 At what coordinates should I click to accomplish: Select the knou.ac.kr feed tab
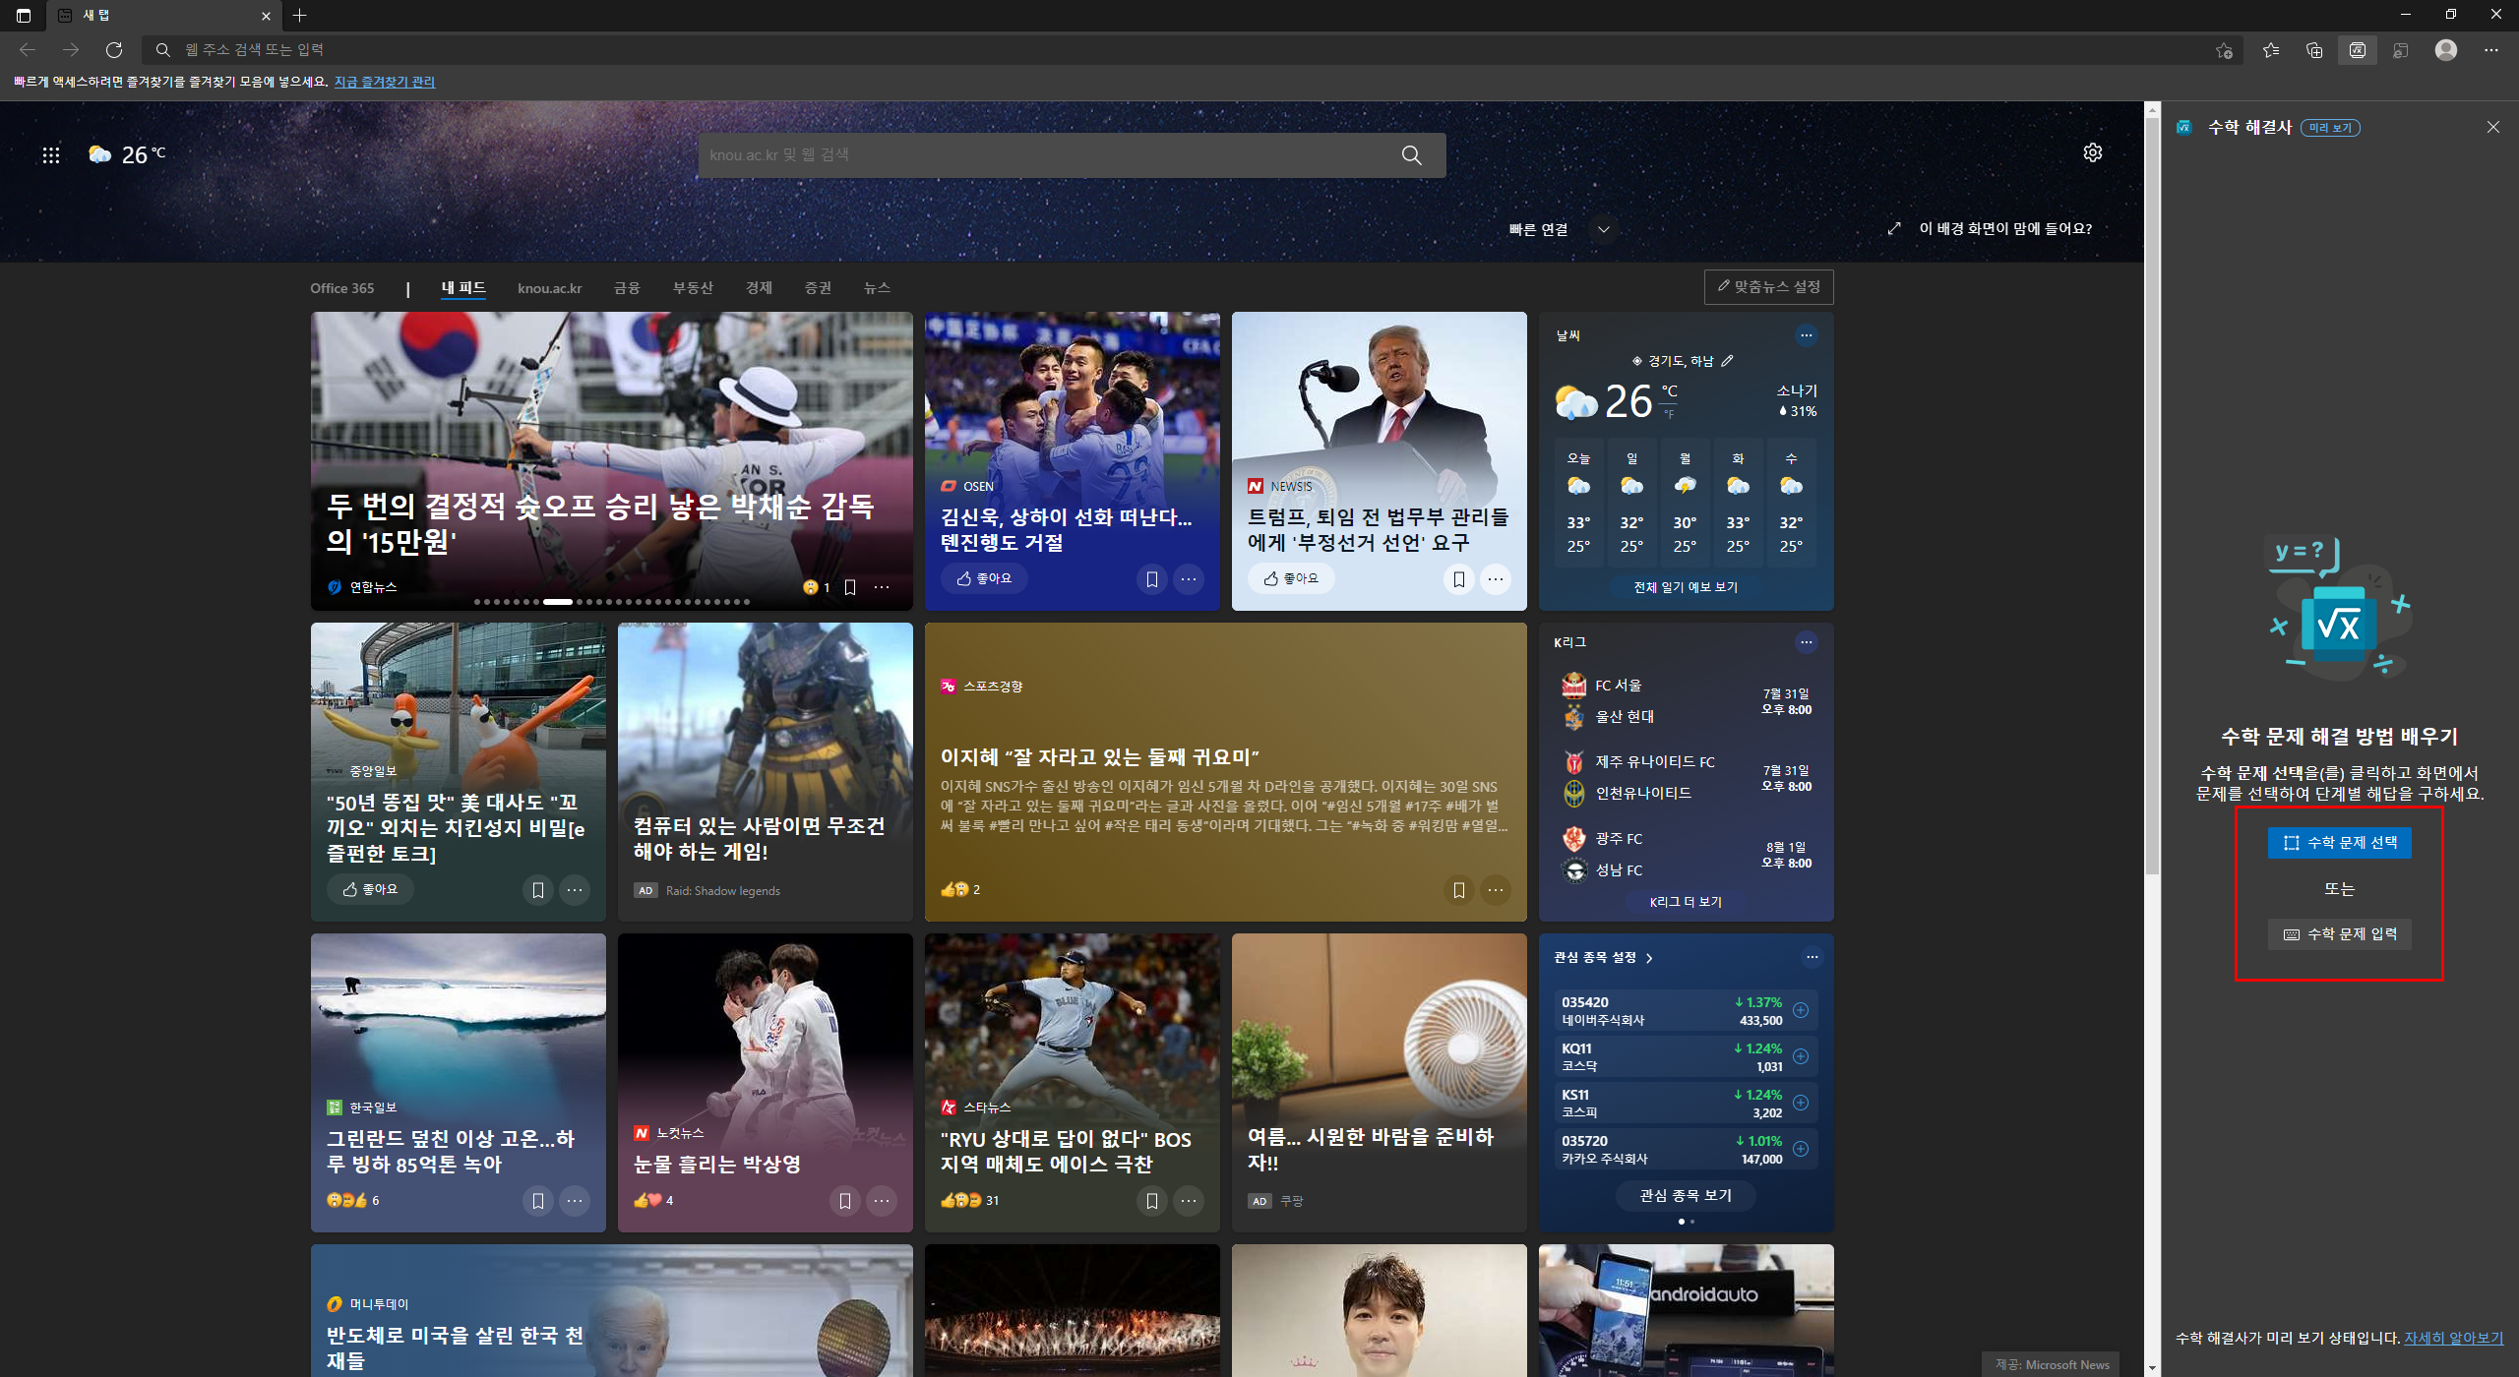(x=549, y=288)
